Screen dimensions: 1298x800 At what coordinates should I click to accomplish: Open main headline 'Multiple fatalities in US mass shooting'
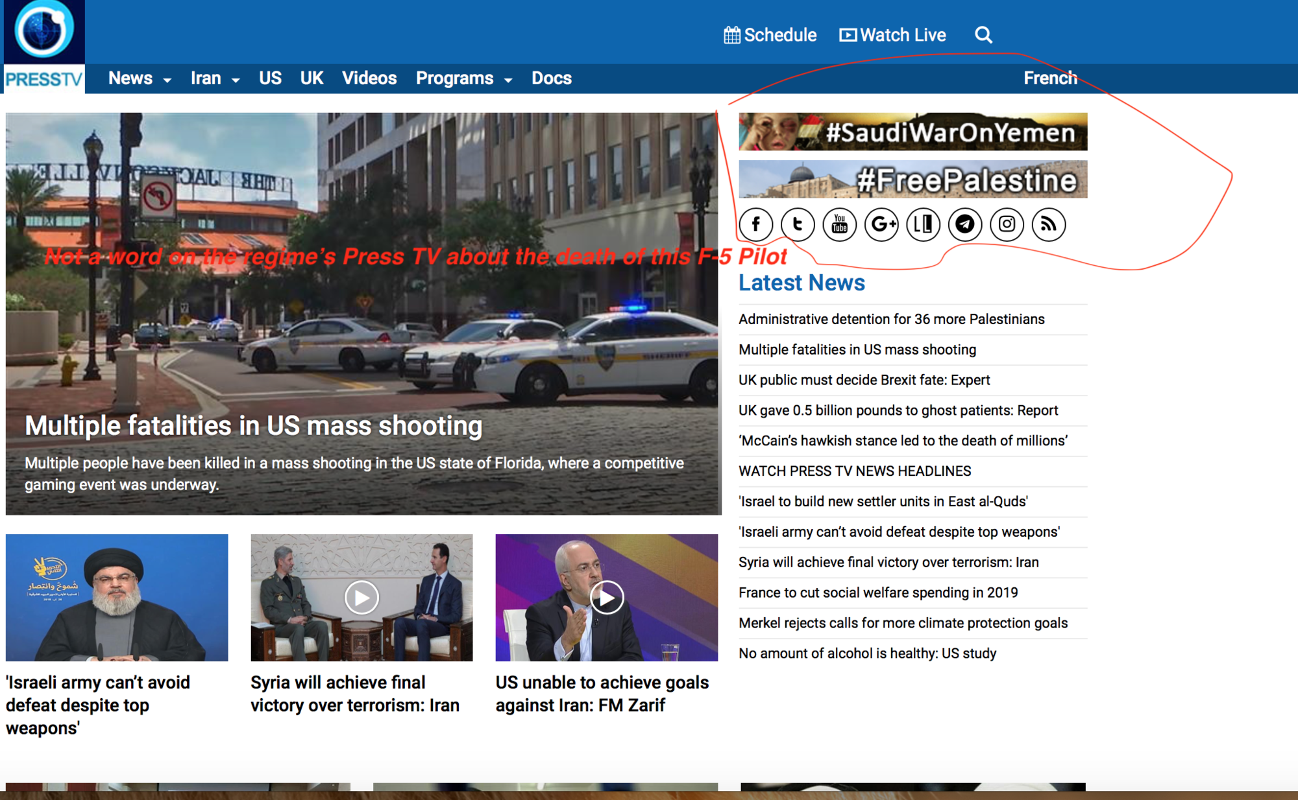[x=253, y=426]
